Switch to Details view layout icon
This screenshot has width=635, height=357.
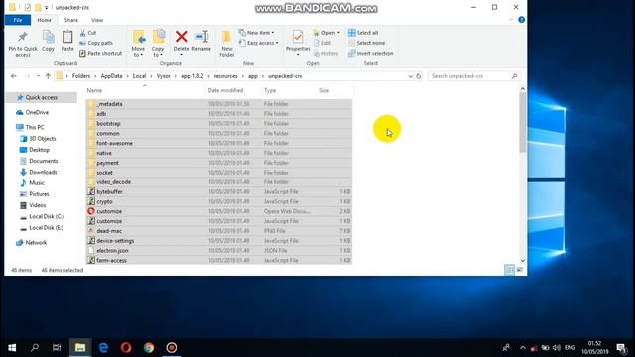(509, 270)
